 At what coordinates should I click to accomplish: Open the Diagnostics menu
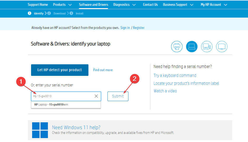[121, 4]
